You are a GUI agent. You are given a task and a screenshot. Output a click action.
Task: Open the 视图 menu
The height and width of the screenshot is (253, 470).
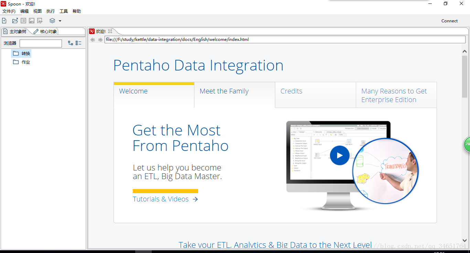tap(38, 11)
